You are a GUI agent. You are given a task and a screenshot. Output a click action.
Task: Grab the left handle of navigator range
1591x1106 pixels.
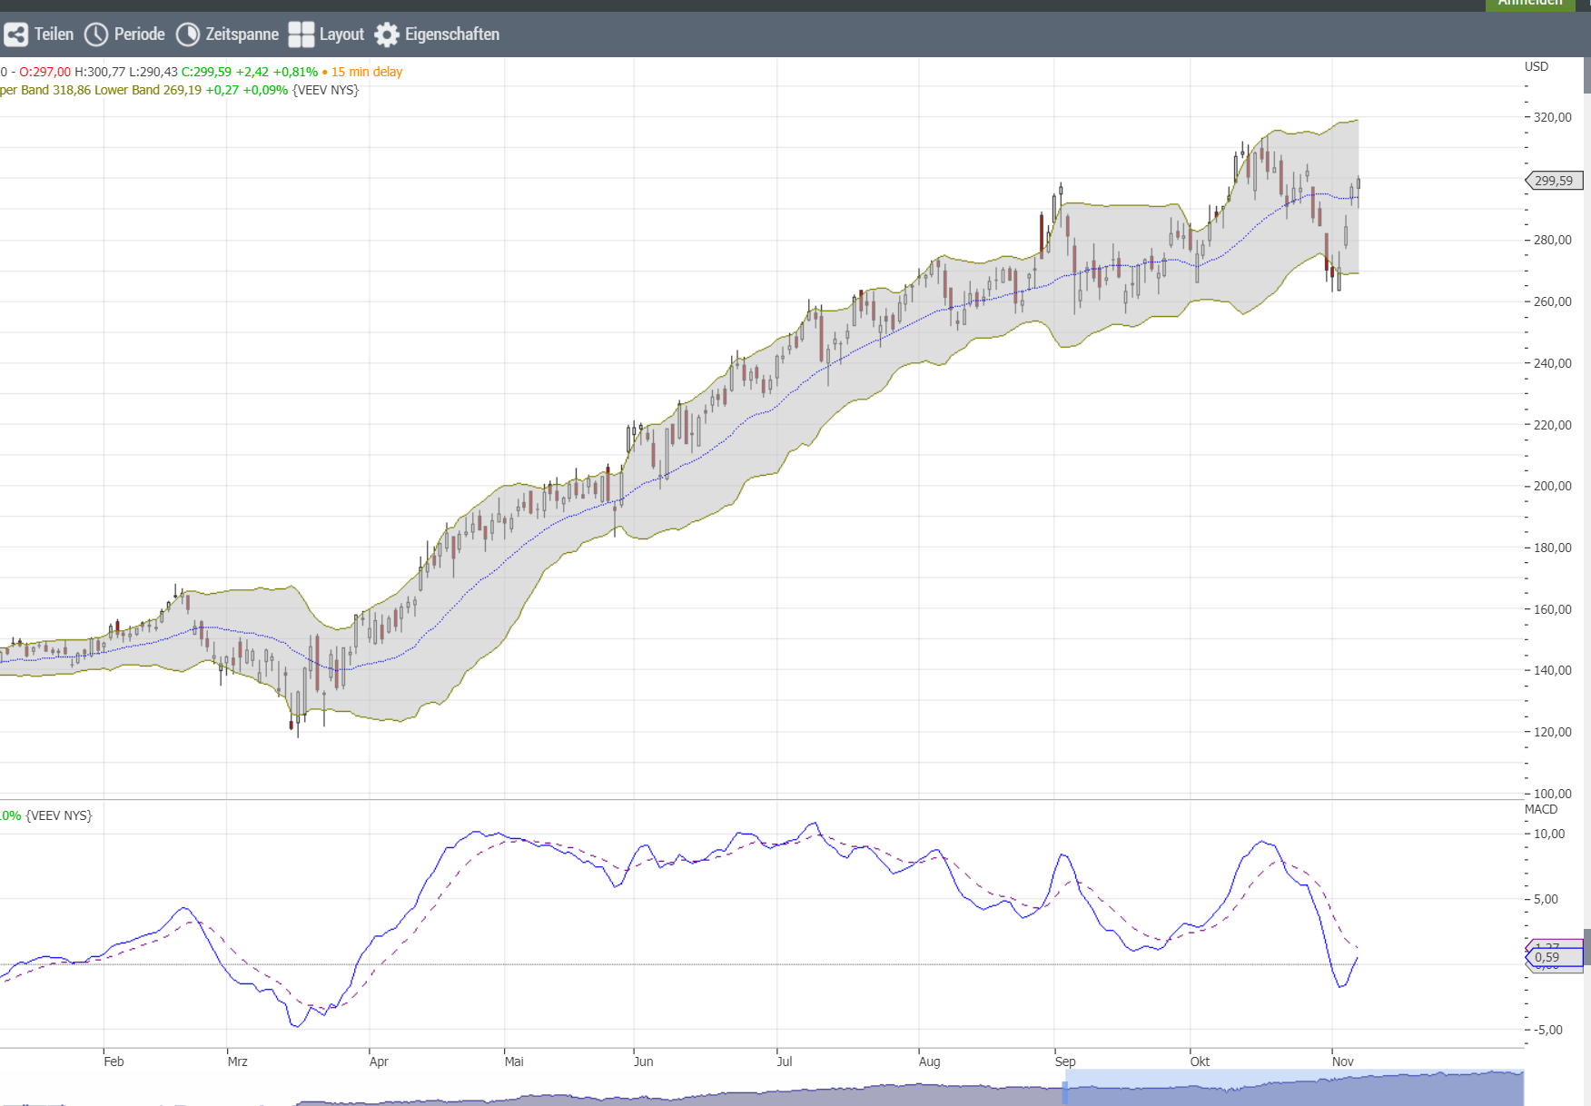[x=1065, y=1090]
